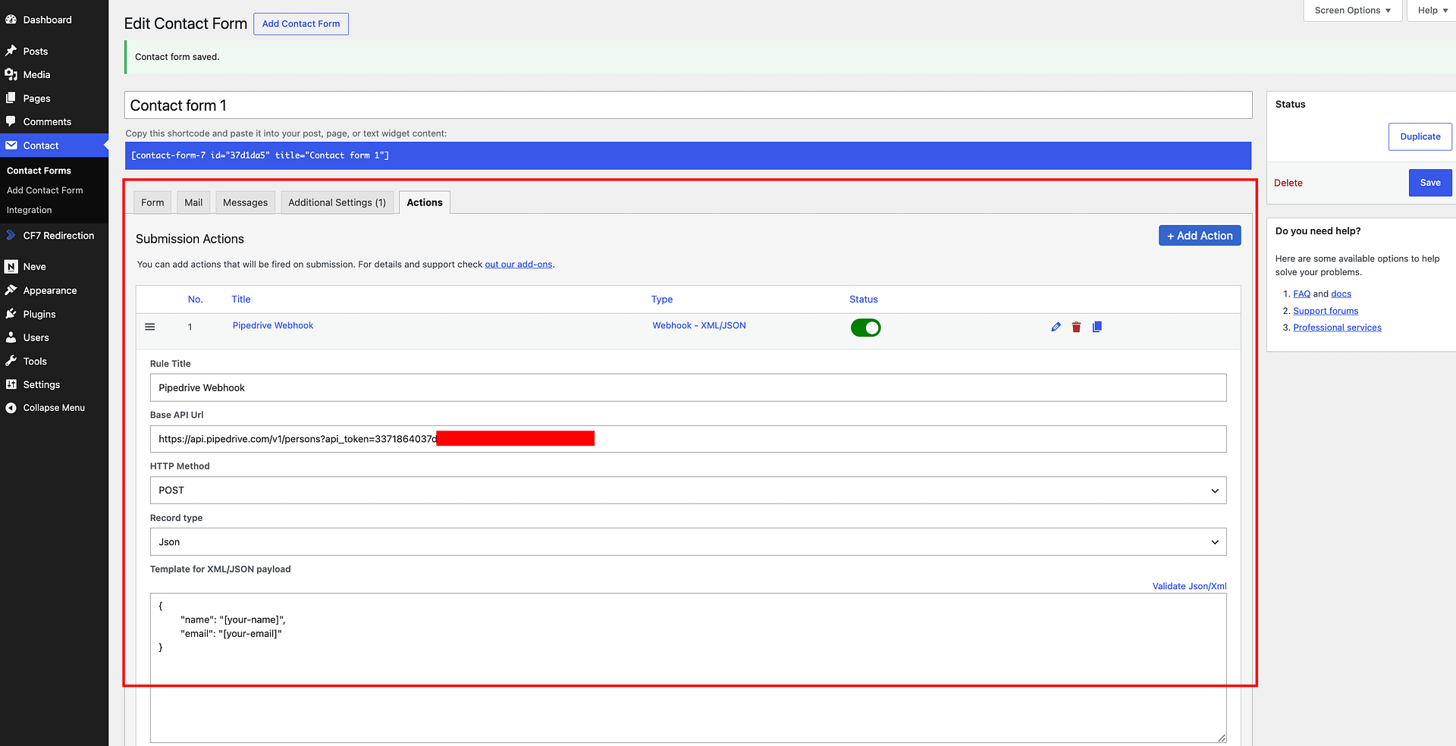Click the Rule Title input field
Viewport: 1456px width, 746px height.
[688, 387]
